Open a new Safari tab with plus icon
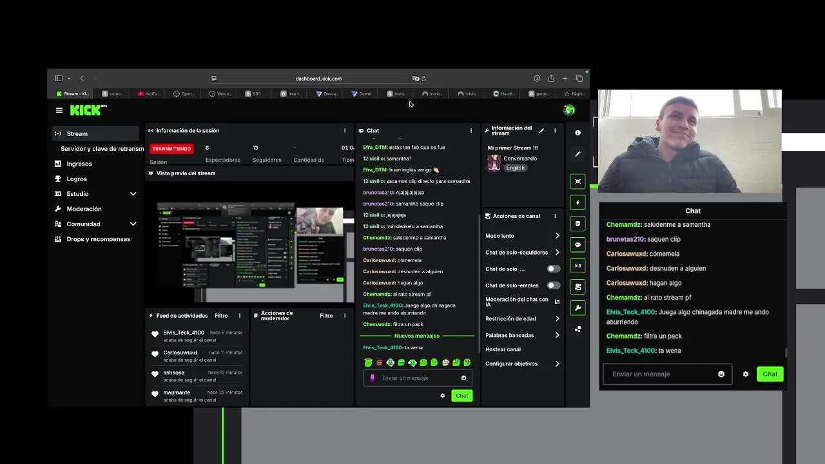Viewport: 825px width, 464px height. (x=565, y=79)
